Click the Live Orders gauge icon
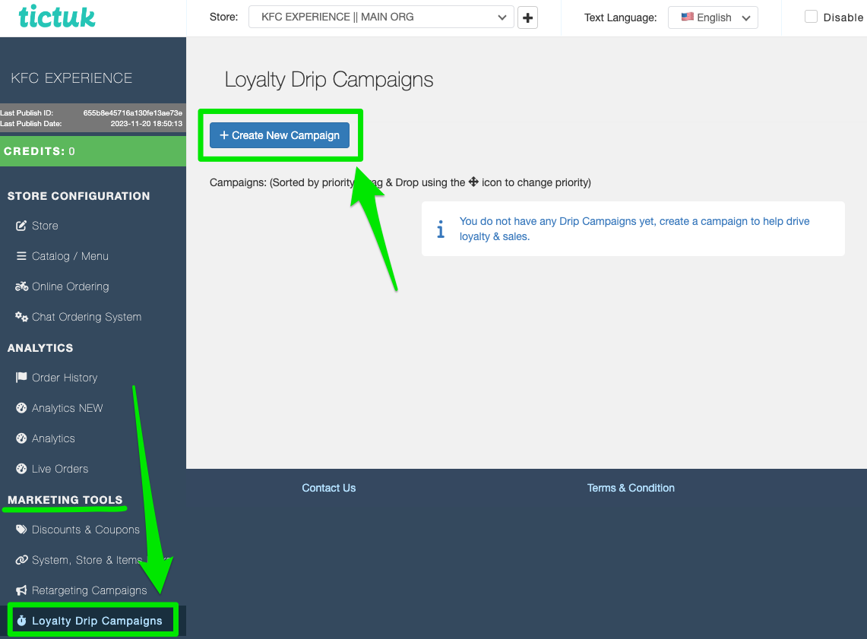This screenshot has height=639, width=867. point(21,469)
